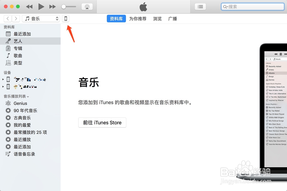
Task: Click the gear icon beside 古典音乐
Action: (x=8, y=118)
